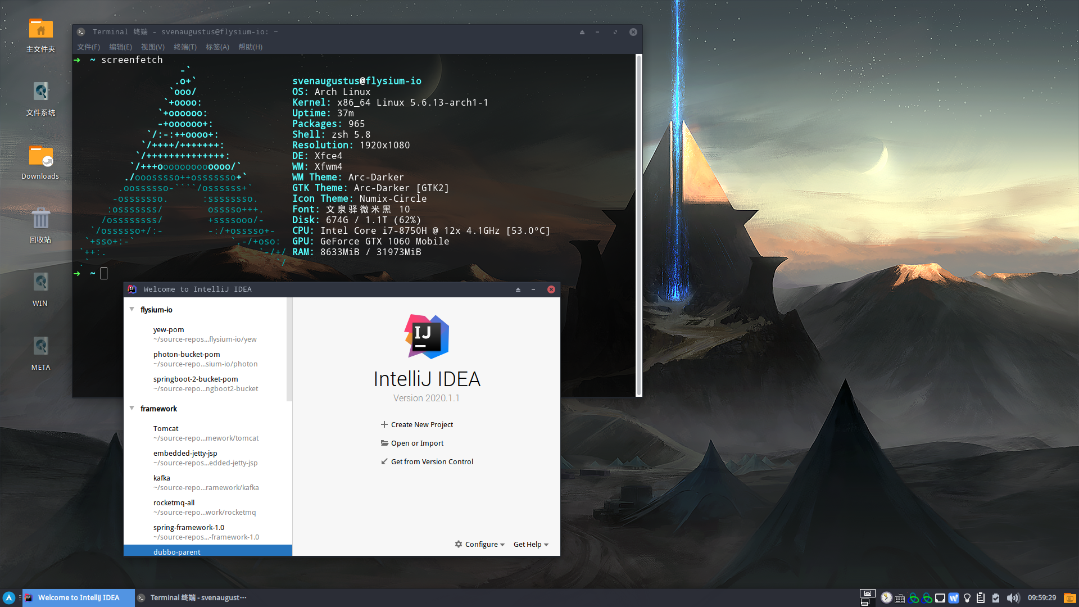This screenshot has width=1079, height=607.
Task: Open terminal 文件(F) menu
Action: (88, 47)
